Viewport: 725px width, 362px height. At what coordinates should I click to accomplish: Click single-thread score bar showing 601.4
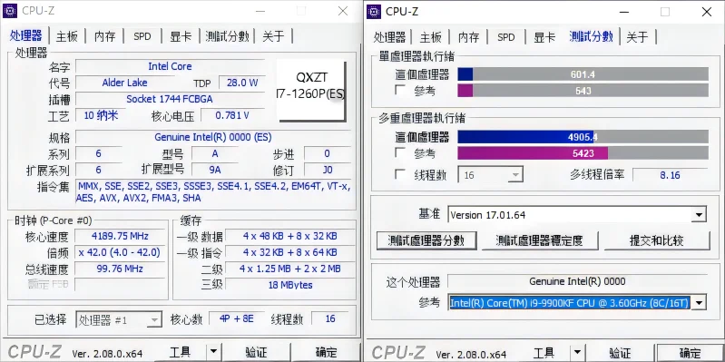(x=583, y=74)
